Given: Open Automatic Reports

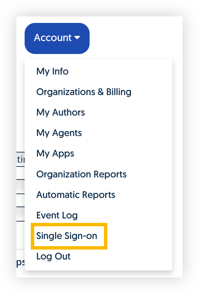Looking at the screenshot, I should (76, 195).
